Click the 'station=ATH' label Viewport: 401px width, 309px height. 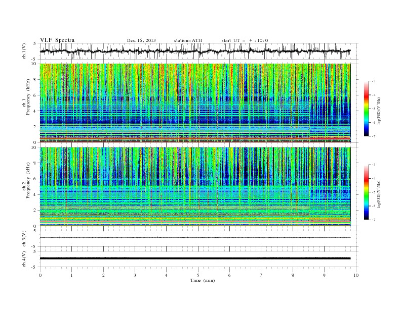(188, 40)
